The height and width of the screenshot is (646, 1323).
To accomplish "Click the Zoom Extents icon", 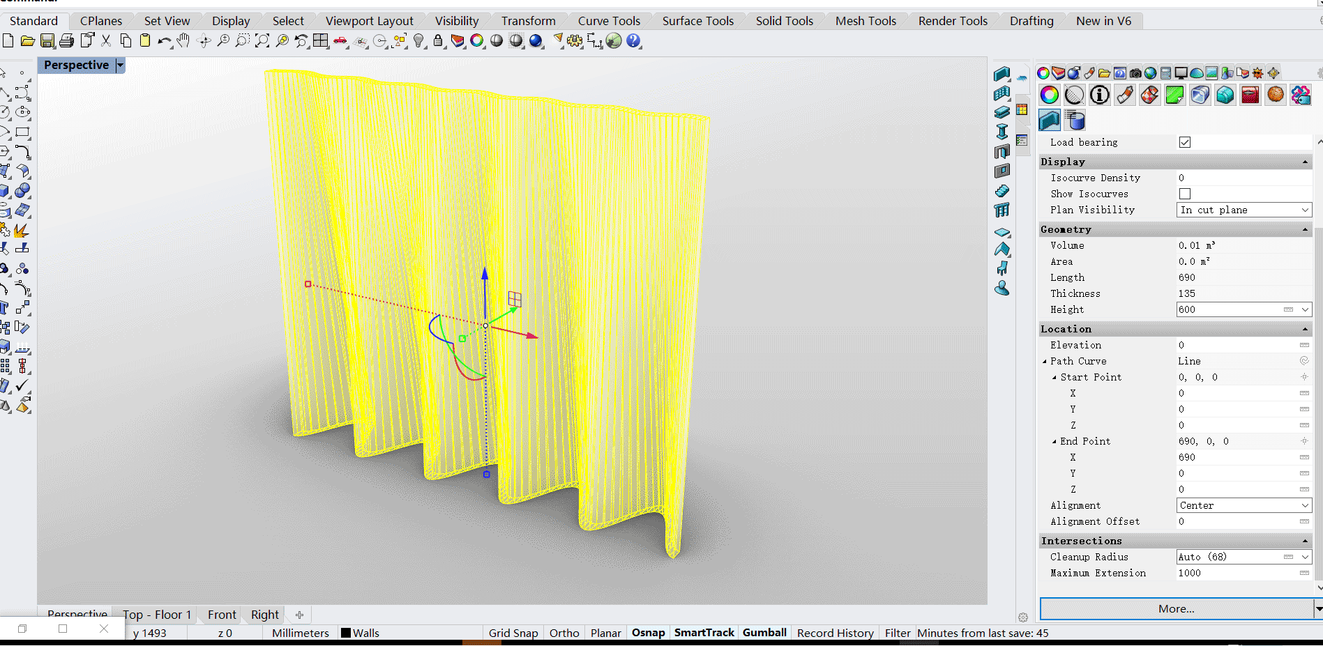I will point(262,41).
